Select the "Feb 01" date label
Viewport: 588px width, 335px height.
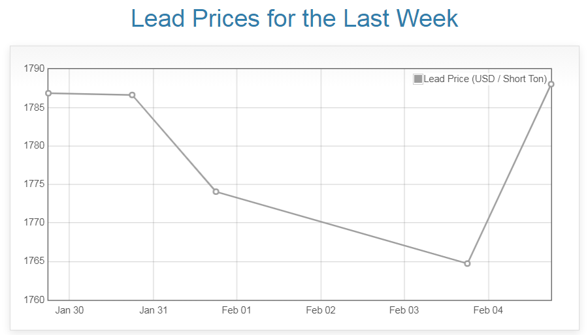point(237,310)
